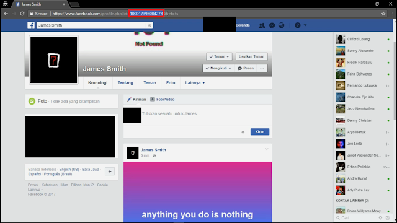
Task: Click the search magnifier icon
Action: pos(149,25)
